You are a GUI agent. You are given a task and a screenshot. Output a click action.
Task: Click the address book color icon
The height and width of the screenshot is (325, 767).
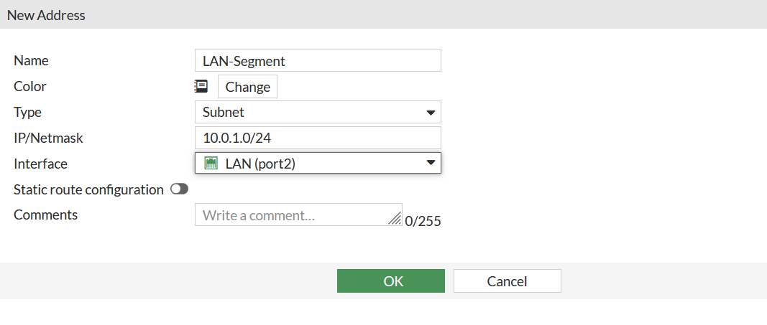201,86
